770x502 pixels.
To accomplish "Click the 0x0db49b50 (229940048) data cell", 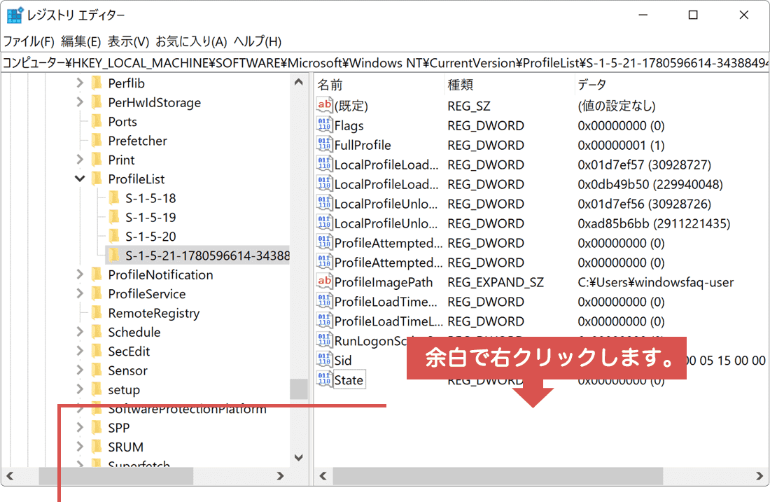I will coord(650,185).
